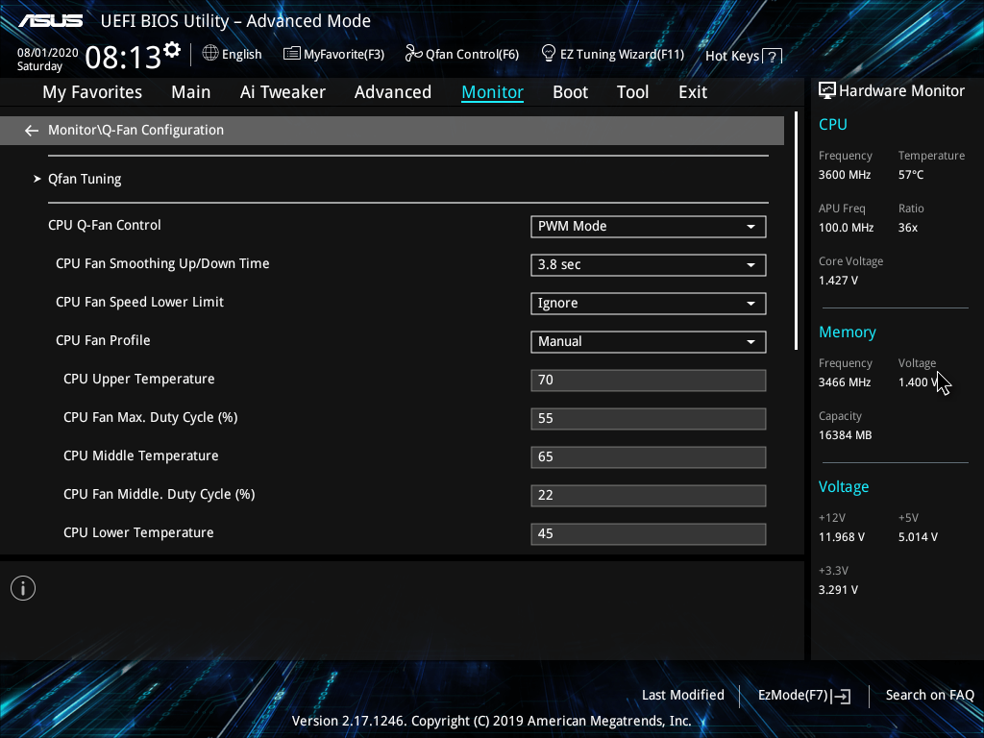This screenshot has width=984, height=738.
Task: Open the Exit tab
Action: click(693, 92)
